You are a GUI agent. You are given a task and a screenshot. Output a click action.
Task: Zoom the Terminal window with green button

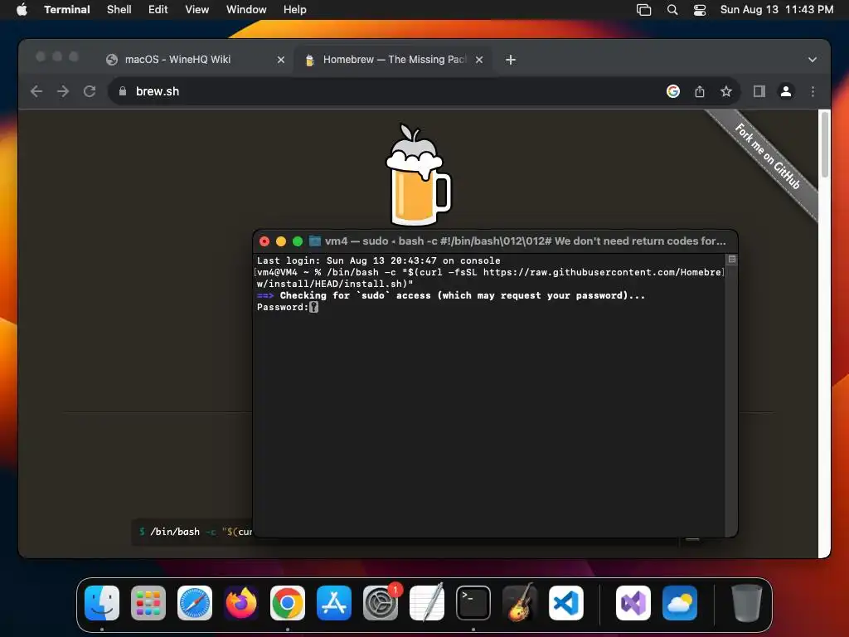pyautogui.click(x=298, y=241)
